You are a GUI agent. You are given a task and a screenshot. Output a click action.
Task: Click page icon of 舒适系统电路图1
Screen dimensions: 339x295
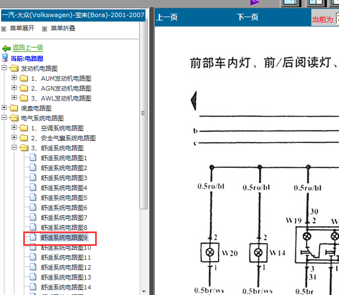33,157
